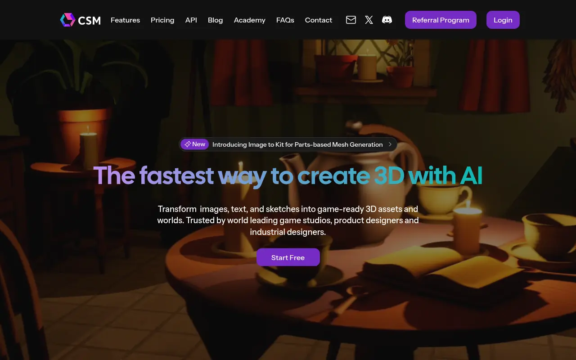The width and height of the screenshot is (576, 360).
Task: Expand the announcement banner's chevron arrow
Action: [x=390, y=144]
